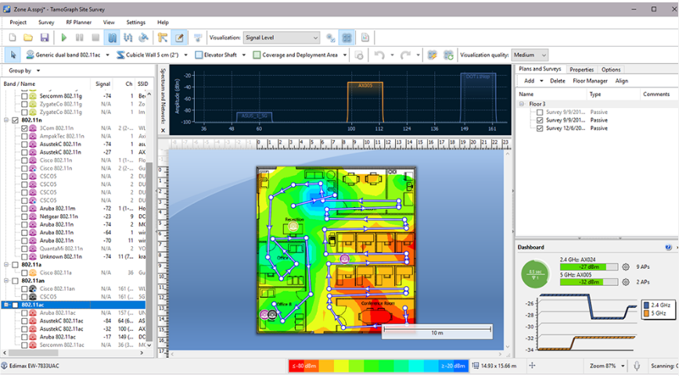The height and width of the screenshot is (376, 679).
Task: Click the GPS survey mode icon
Action: click(x=143, y=38)
